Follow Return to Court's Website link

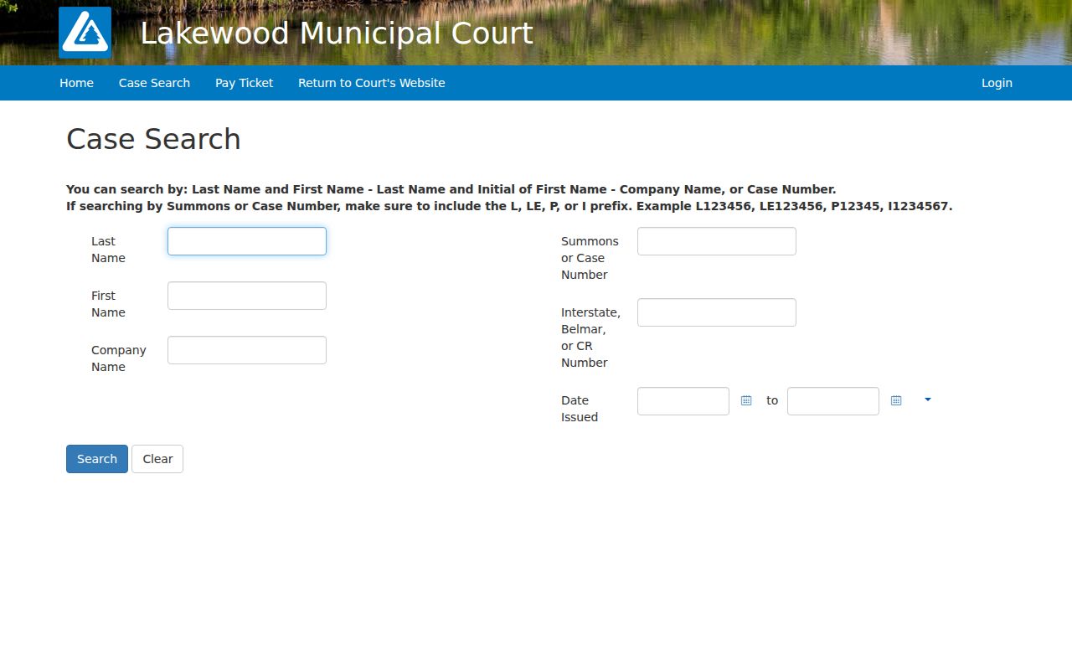pyautogui.click(x=372, y=83)
